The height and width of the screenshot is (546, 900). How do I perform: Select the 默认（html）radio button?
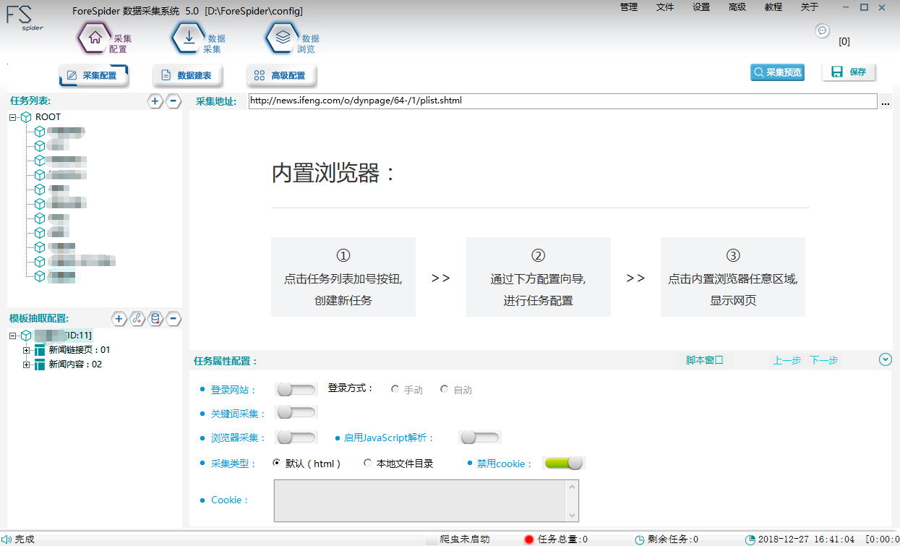[x=276, y=463]
